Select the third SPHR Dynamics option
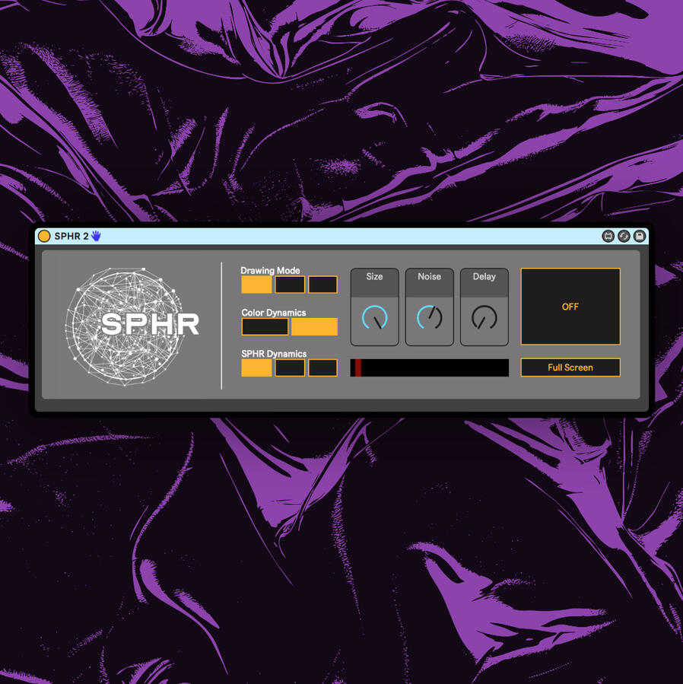 [x=322, y=367]
